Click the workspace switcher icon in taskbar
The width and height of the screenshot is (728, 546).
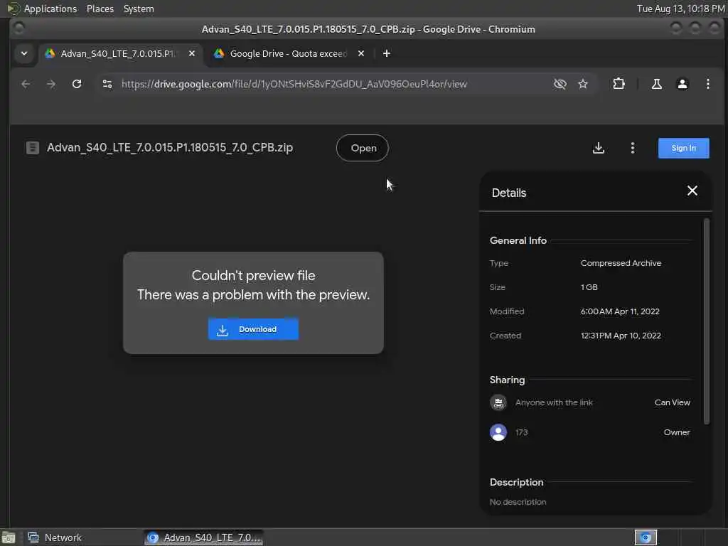[646, 537]
